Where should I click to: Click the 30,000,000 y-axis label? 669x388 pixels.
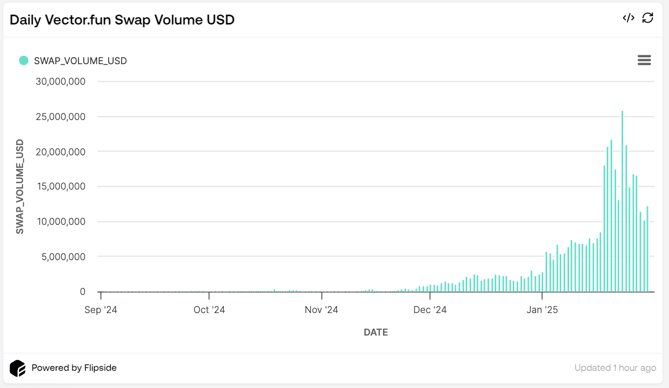[x=61, y=81]
